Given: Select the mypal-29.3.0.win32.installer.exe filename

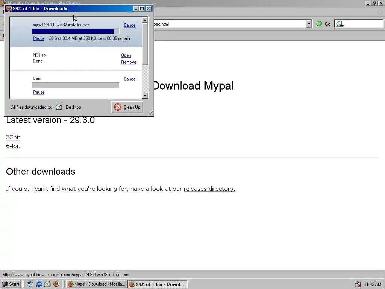Looking at the screenshot, I should point(61,25).
